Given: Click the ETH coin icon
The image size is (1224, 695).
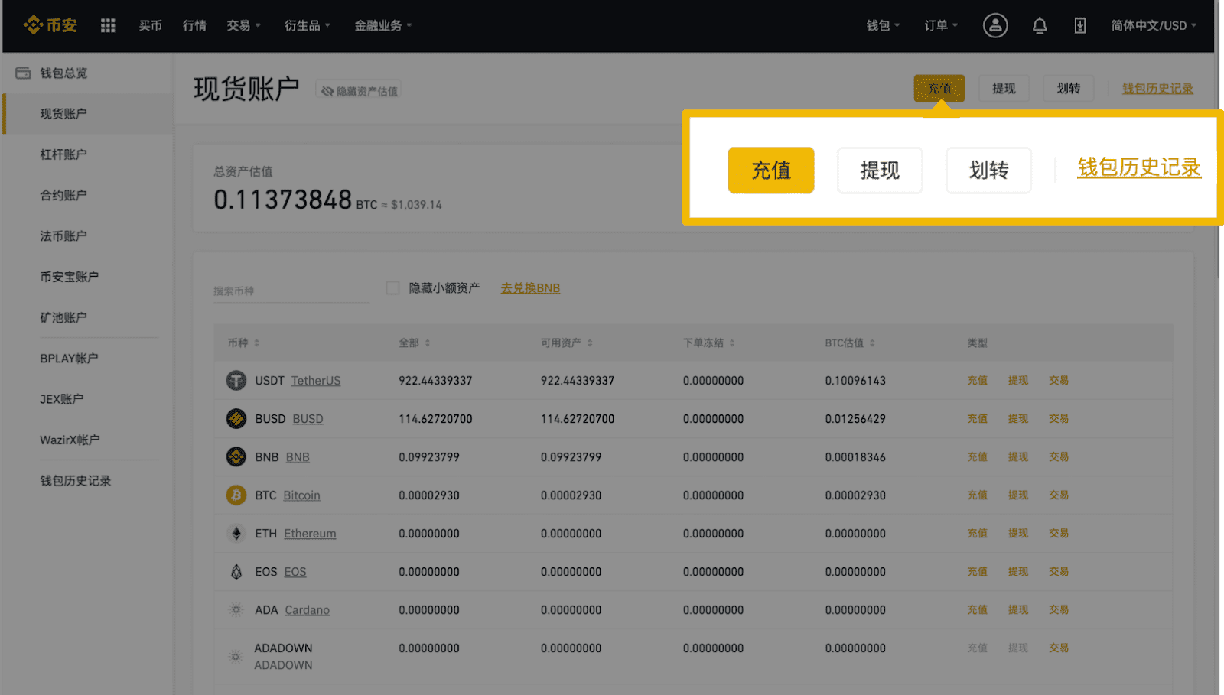Looking at the screenshot, I should [236, 533].
